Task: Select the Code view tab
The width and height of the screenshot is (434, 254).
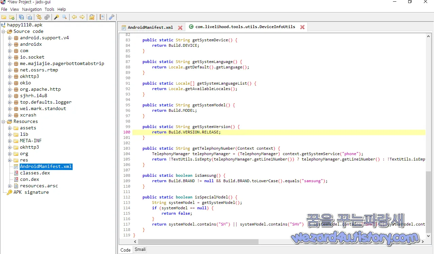Action: pyautogui.click(x=126, y=250)
